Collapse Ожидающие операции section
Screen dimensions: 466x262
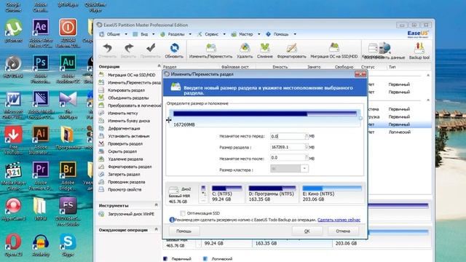[x=157, y=230]
